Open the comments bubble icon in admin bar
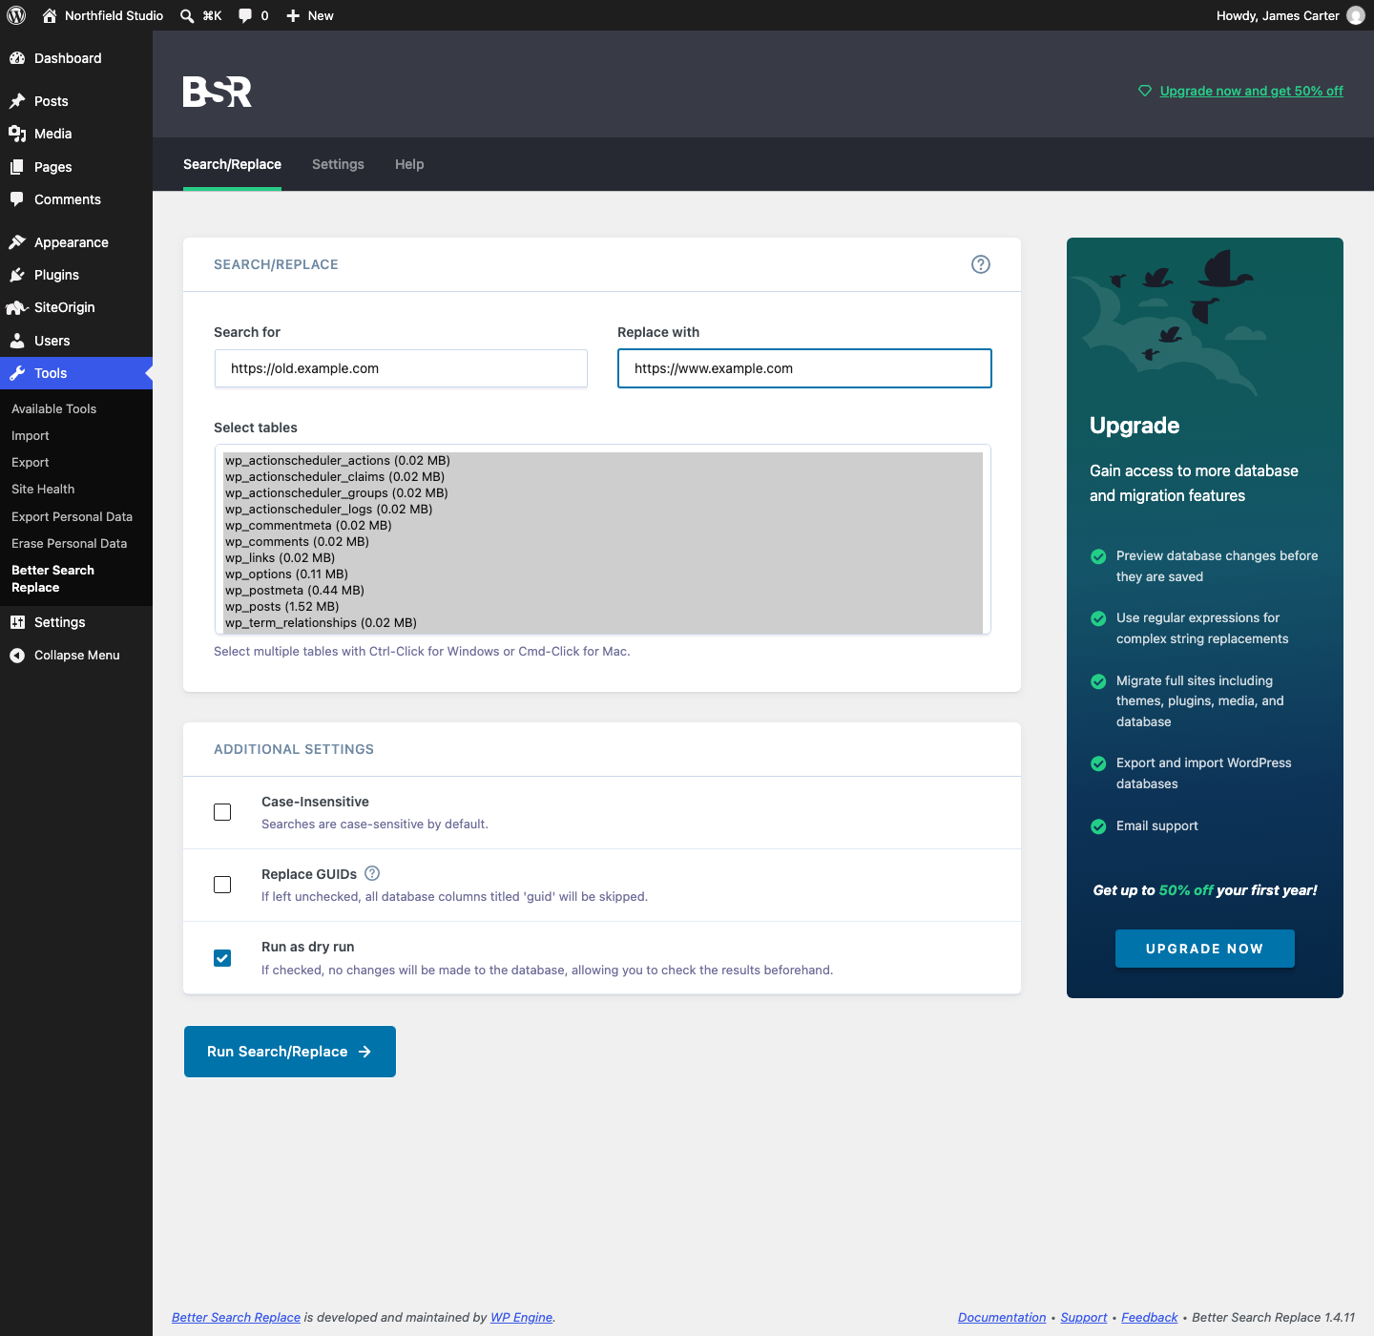Viewport: 1374px width, 1336px height. [x=245, y=15]
